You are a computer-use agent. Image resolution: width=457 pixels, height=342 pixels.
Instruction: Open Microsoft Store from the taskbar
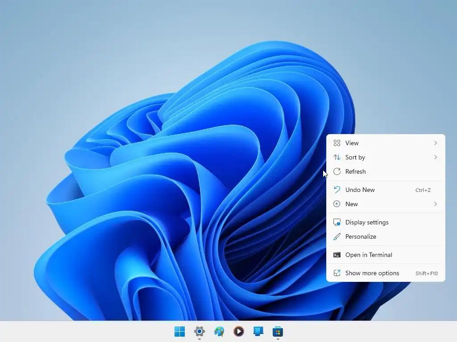click(278, 331)
